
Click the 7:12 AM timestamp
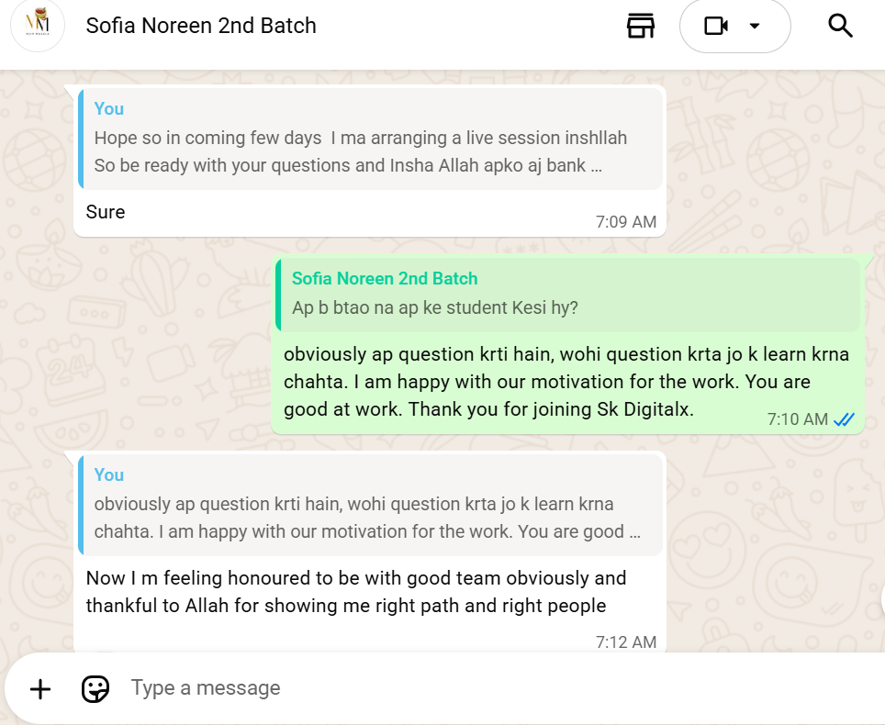(625, 641)
